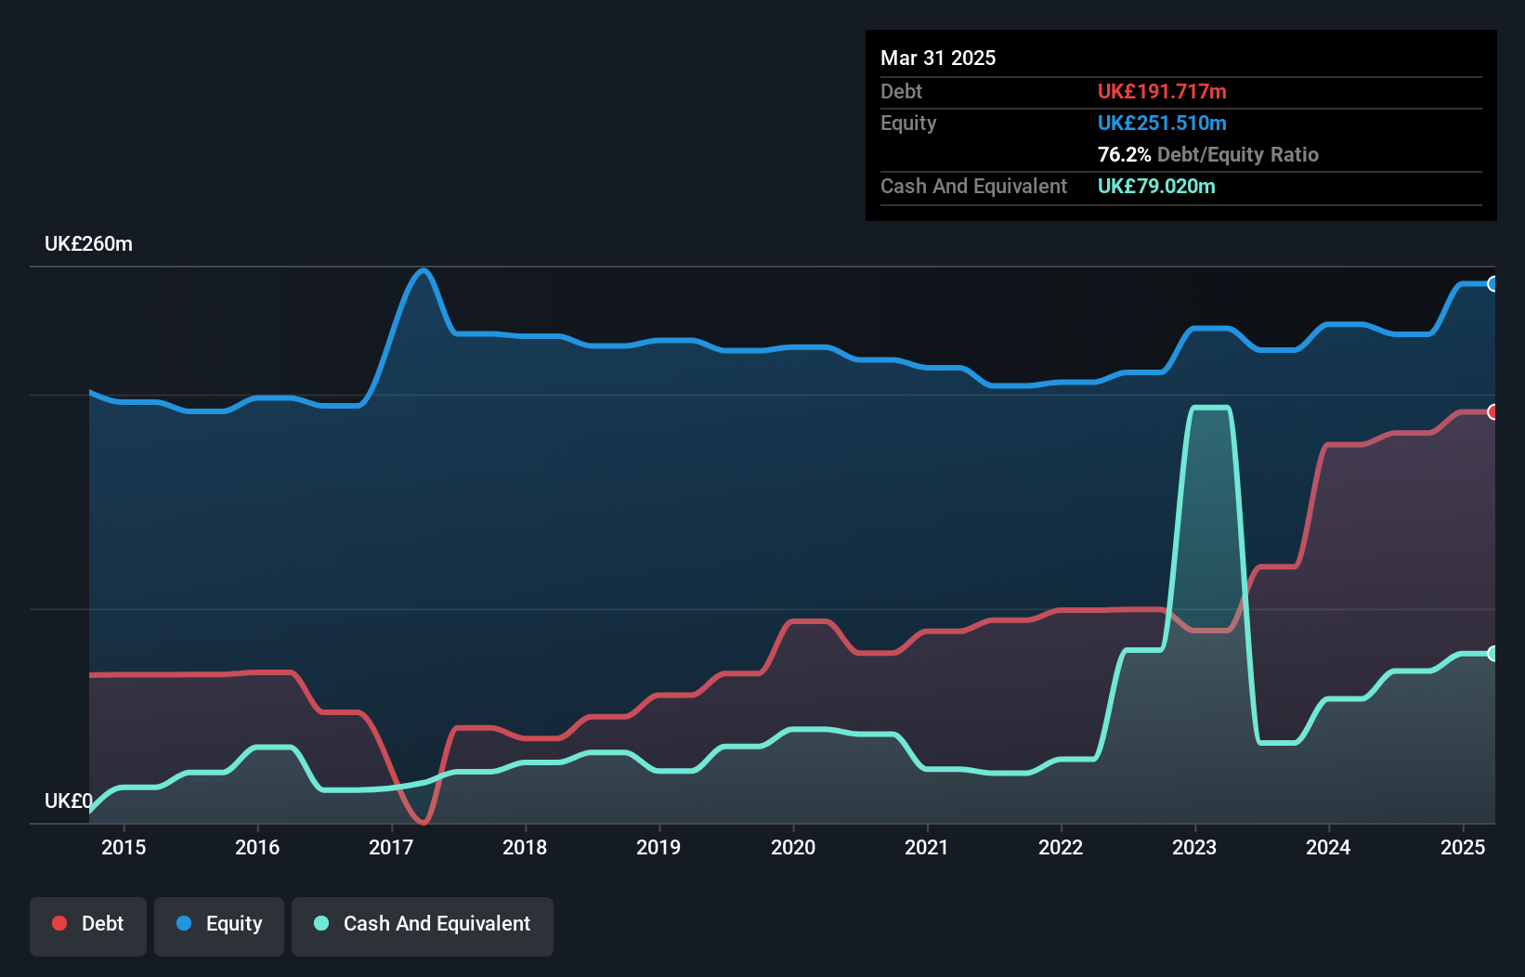Click the 2022 x-axis label
This screenshot has width=1525, height=977.
(x=1061, y=847)
